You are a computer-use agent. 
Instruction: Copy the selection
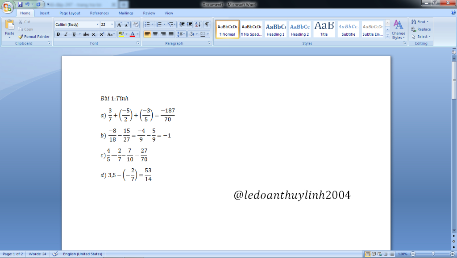[x=25, y=29]
